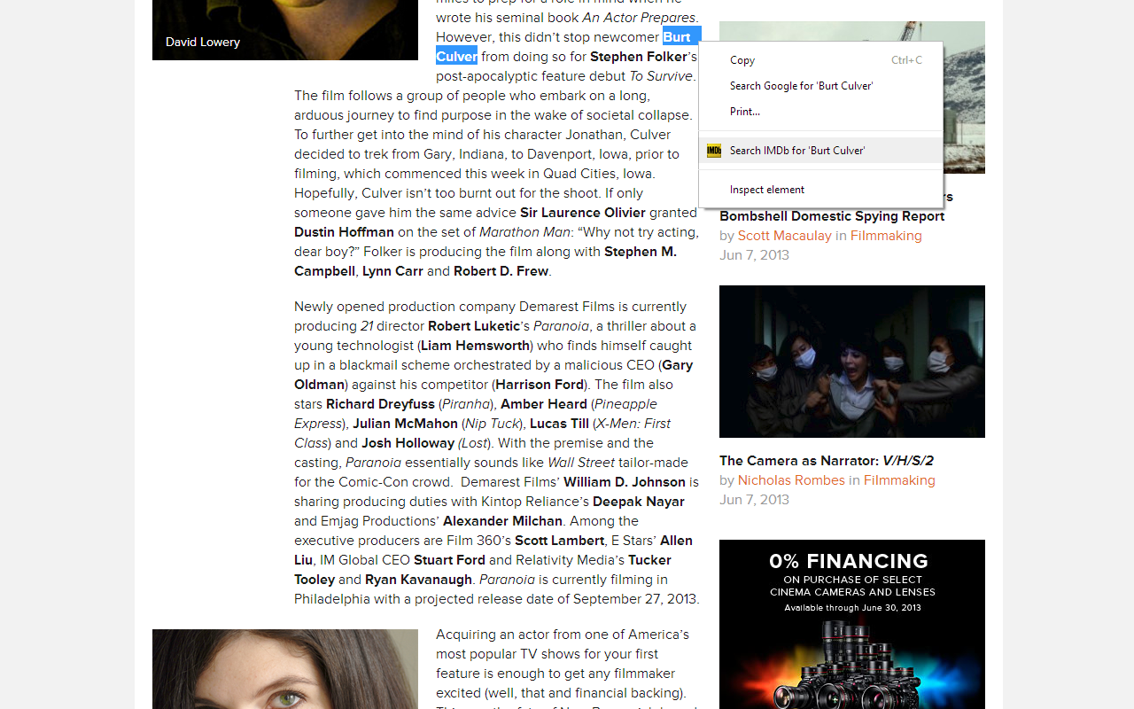Image resolution: width=1134 pixels, height=709 pixels.
Task: Click the name Harrison Ford in article
Action: tap(540, 385)
